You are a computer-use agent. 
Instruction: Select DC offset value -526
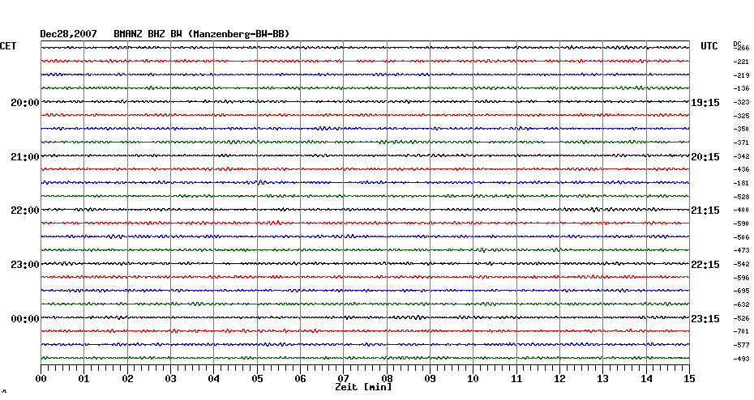(741, 318)
